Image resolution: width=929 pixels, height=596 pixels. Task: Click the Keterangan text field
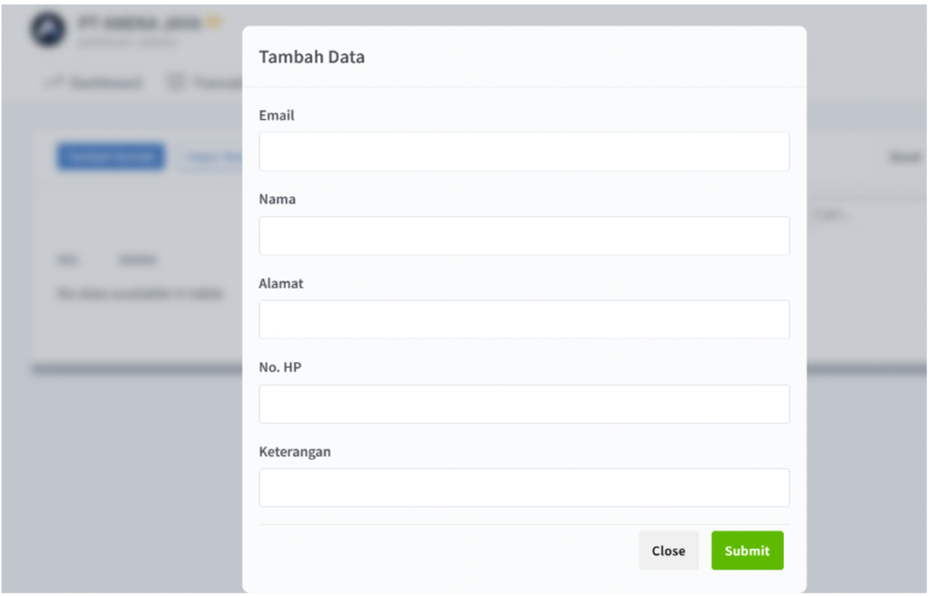point(523,487)
